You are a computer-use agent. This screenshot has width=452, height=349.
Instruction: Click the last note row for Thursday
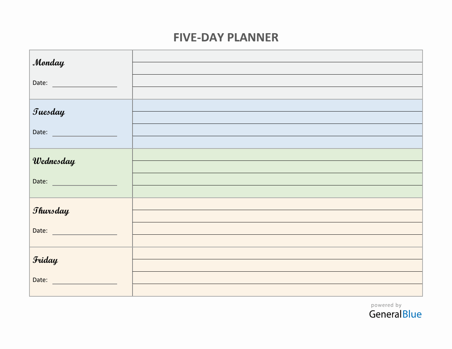pos(277,241)
